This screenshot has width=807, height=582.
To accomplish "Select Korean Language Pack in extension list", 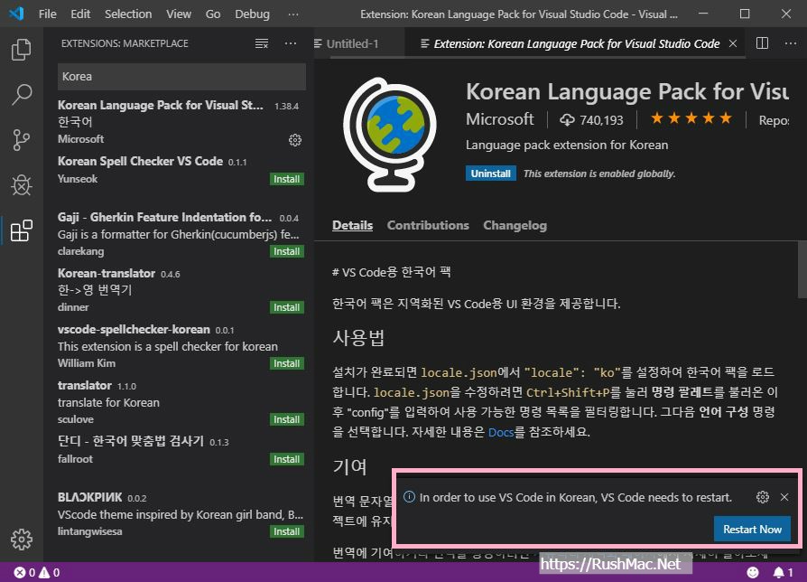I will tap(181, 121).
